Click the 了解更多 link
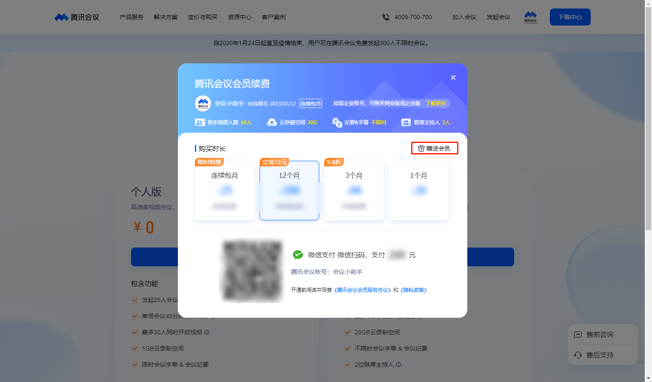 click(x=436, y=103)
